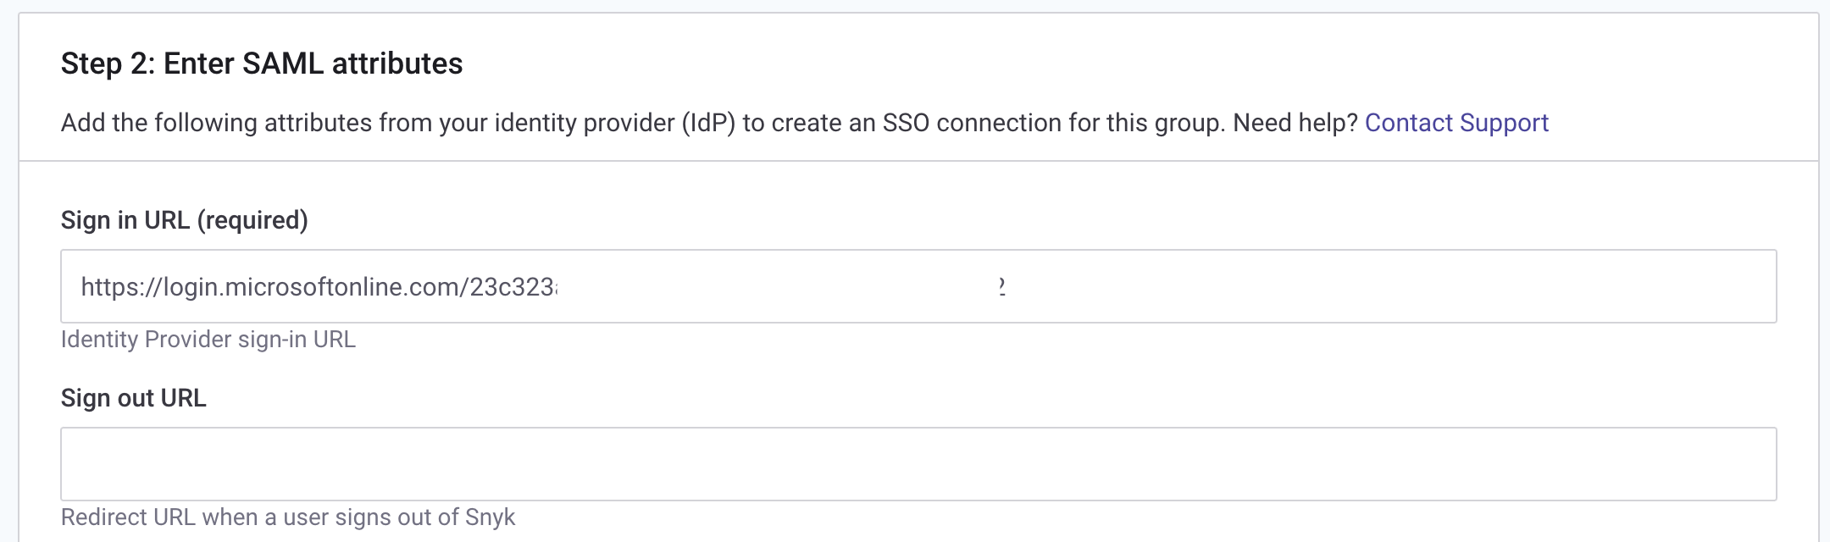
Task: Click the white area right of the heading
Action: (x=1101, y=61)
